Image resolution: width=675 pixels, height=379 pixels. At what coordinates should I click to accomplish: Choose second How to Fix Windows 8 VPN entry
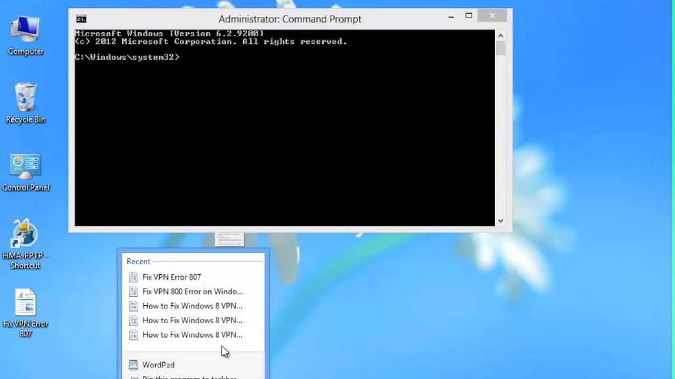(192, 320)
